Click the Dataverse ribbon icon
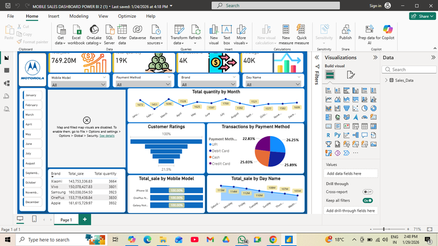 click(x=137, y=32)
